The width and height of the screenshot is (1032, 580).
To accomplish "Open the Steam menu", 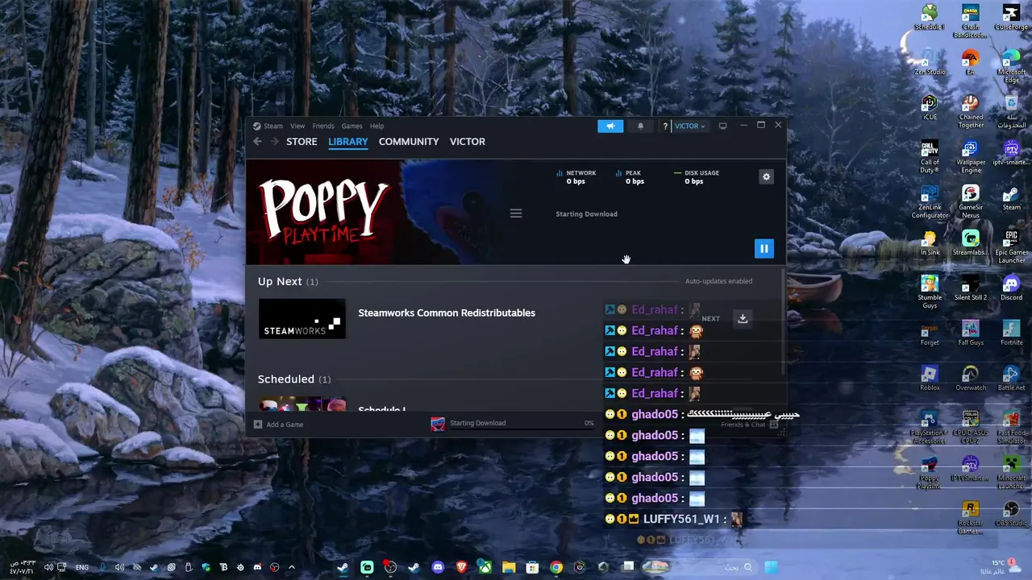I will tap(268, 126).
